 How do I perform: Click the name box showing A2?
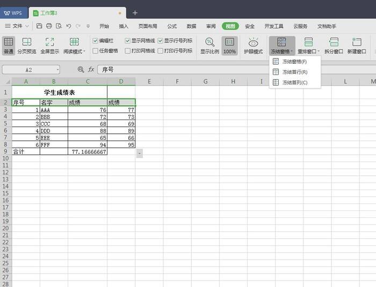coord(30,70)
